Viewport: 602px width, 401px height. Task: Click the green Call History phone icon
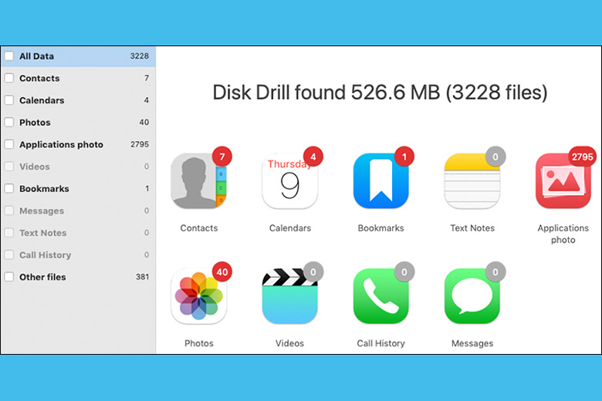click(x=380, y=296)
